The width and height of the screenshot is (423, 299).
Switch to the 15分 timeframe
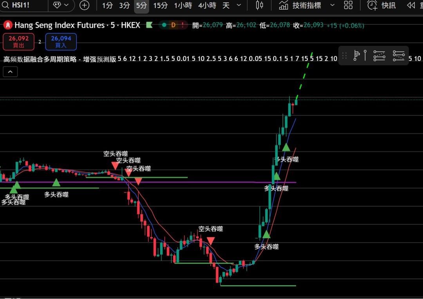(x=160, y=5)
